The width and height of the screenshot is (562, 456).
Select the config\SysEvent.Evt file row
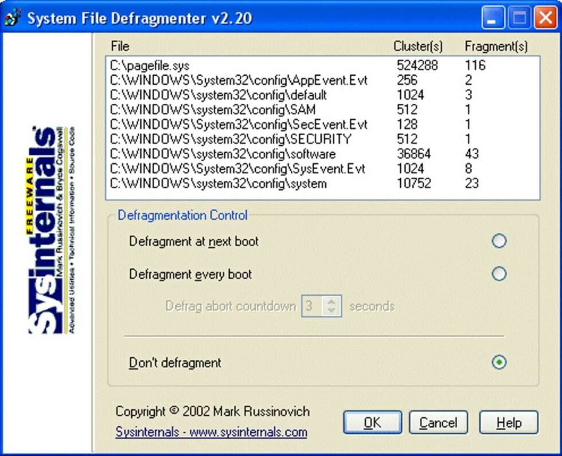pos(322,169)
